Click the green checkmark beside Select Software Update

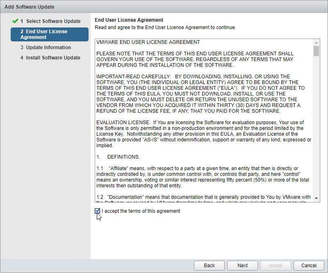15,21
